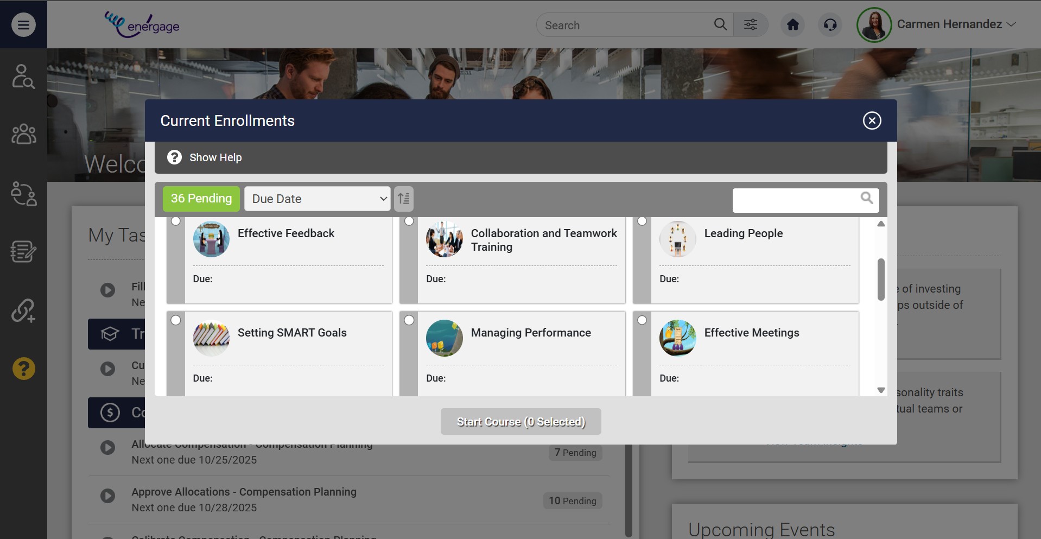Open the people group sidebar icon

pyautogui.click(x=23, y=134)
